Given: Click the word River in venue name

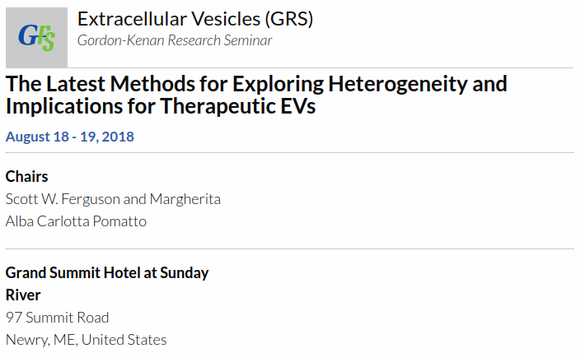Looking at the screenshot, I should 23,295.
